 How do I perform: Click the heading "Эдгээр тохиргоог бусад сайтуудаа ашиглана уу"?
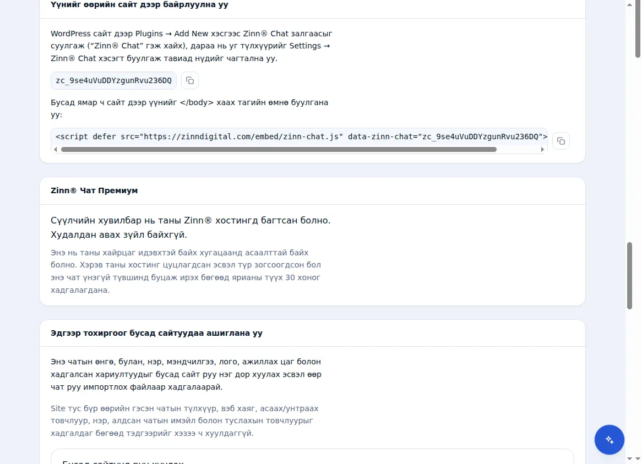click(x=157, y=333)
